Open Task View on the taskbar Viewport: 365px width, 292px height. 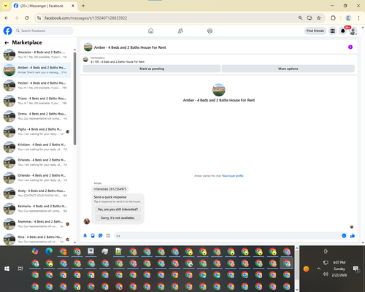coord(20,269)
